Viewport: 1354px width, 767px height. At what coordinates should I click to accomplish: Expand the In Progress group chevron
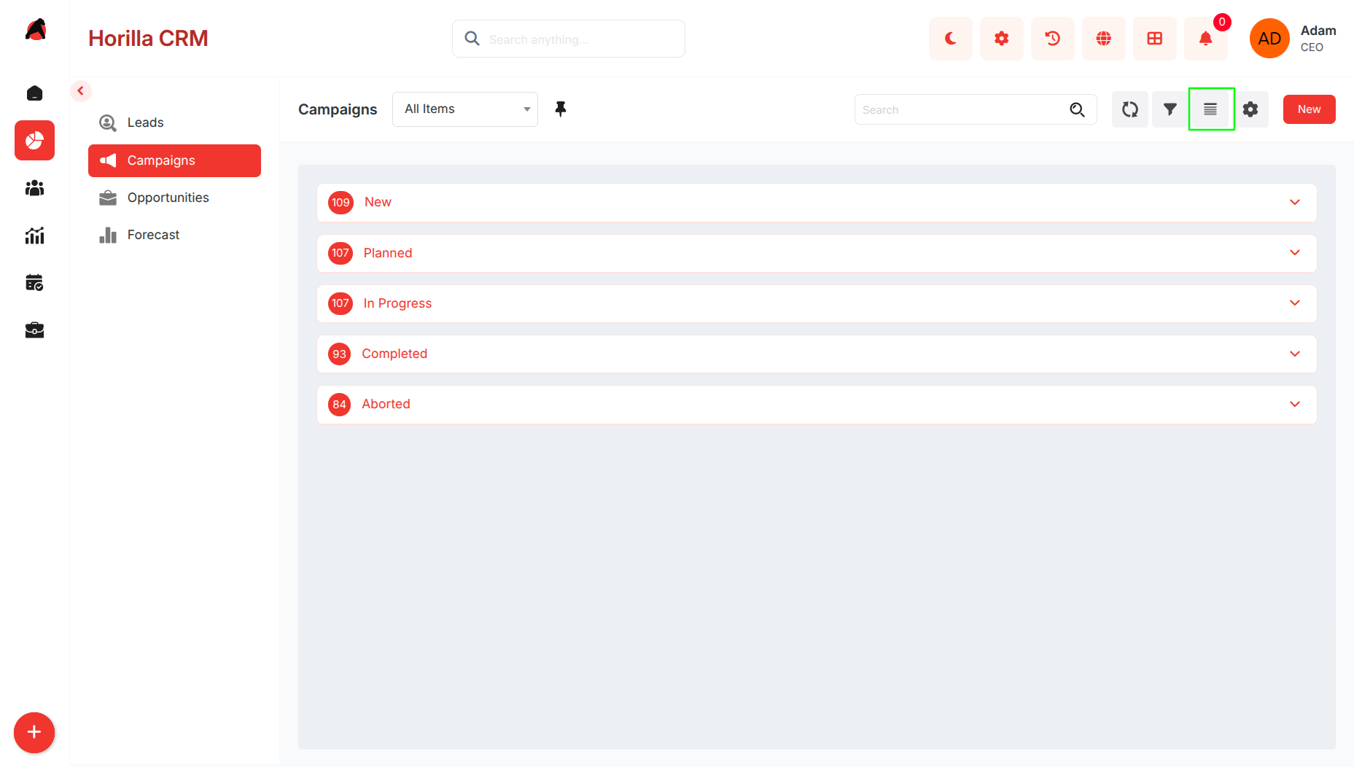click(1295, 303)
